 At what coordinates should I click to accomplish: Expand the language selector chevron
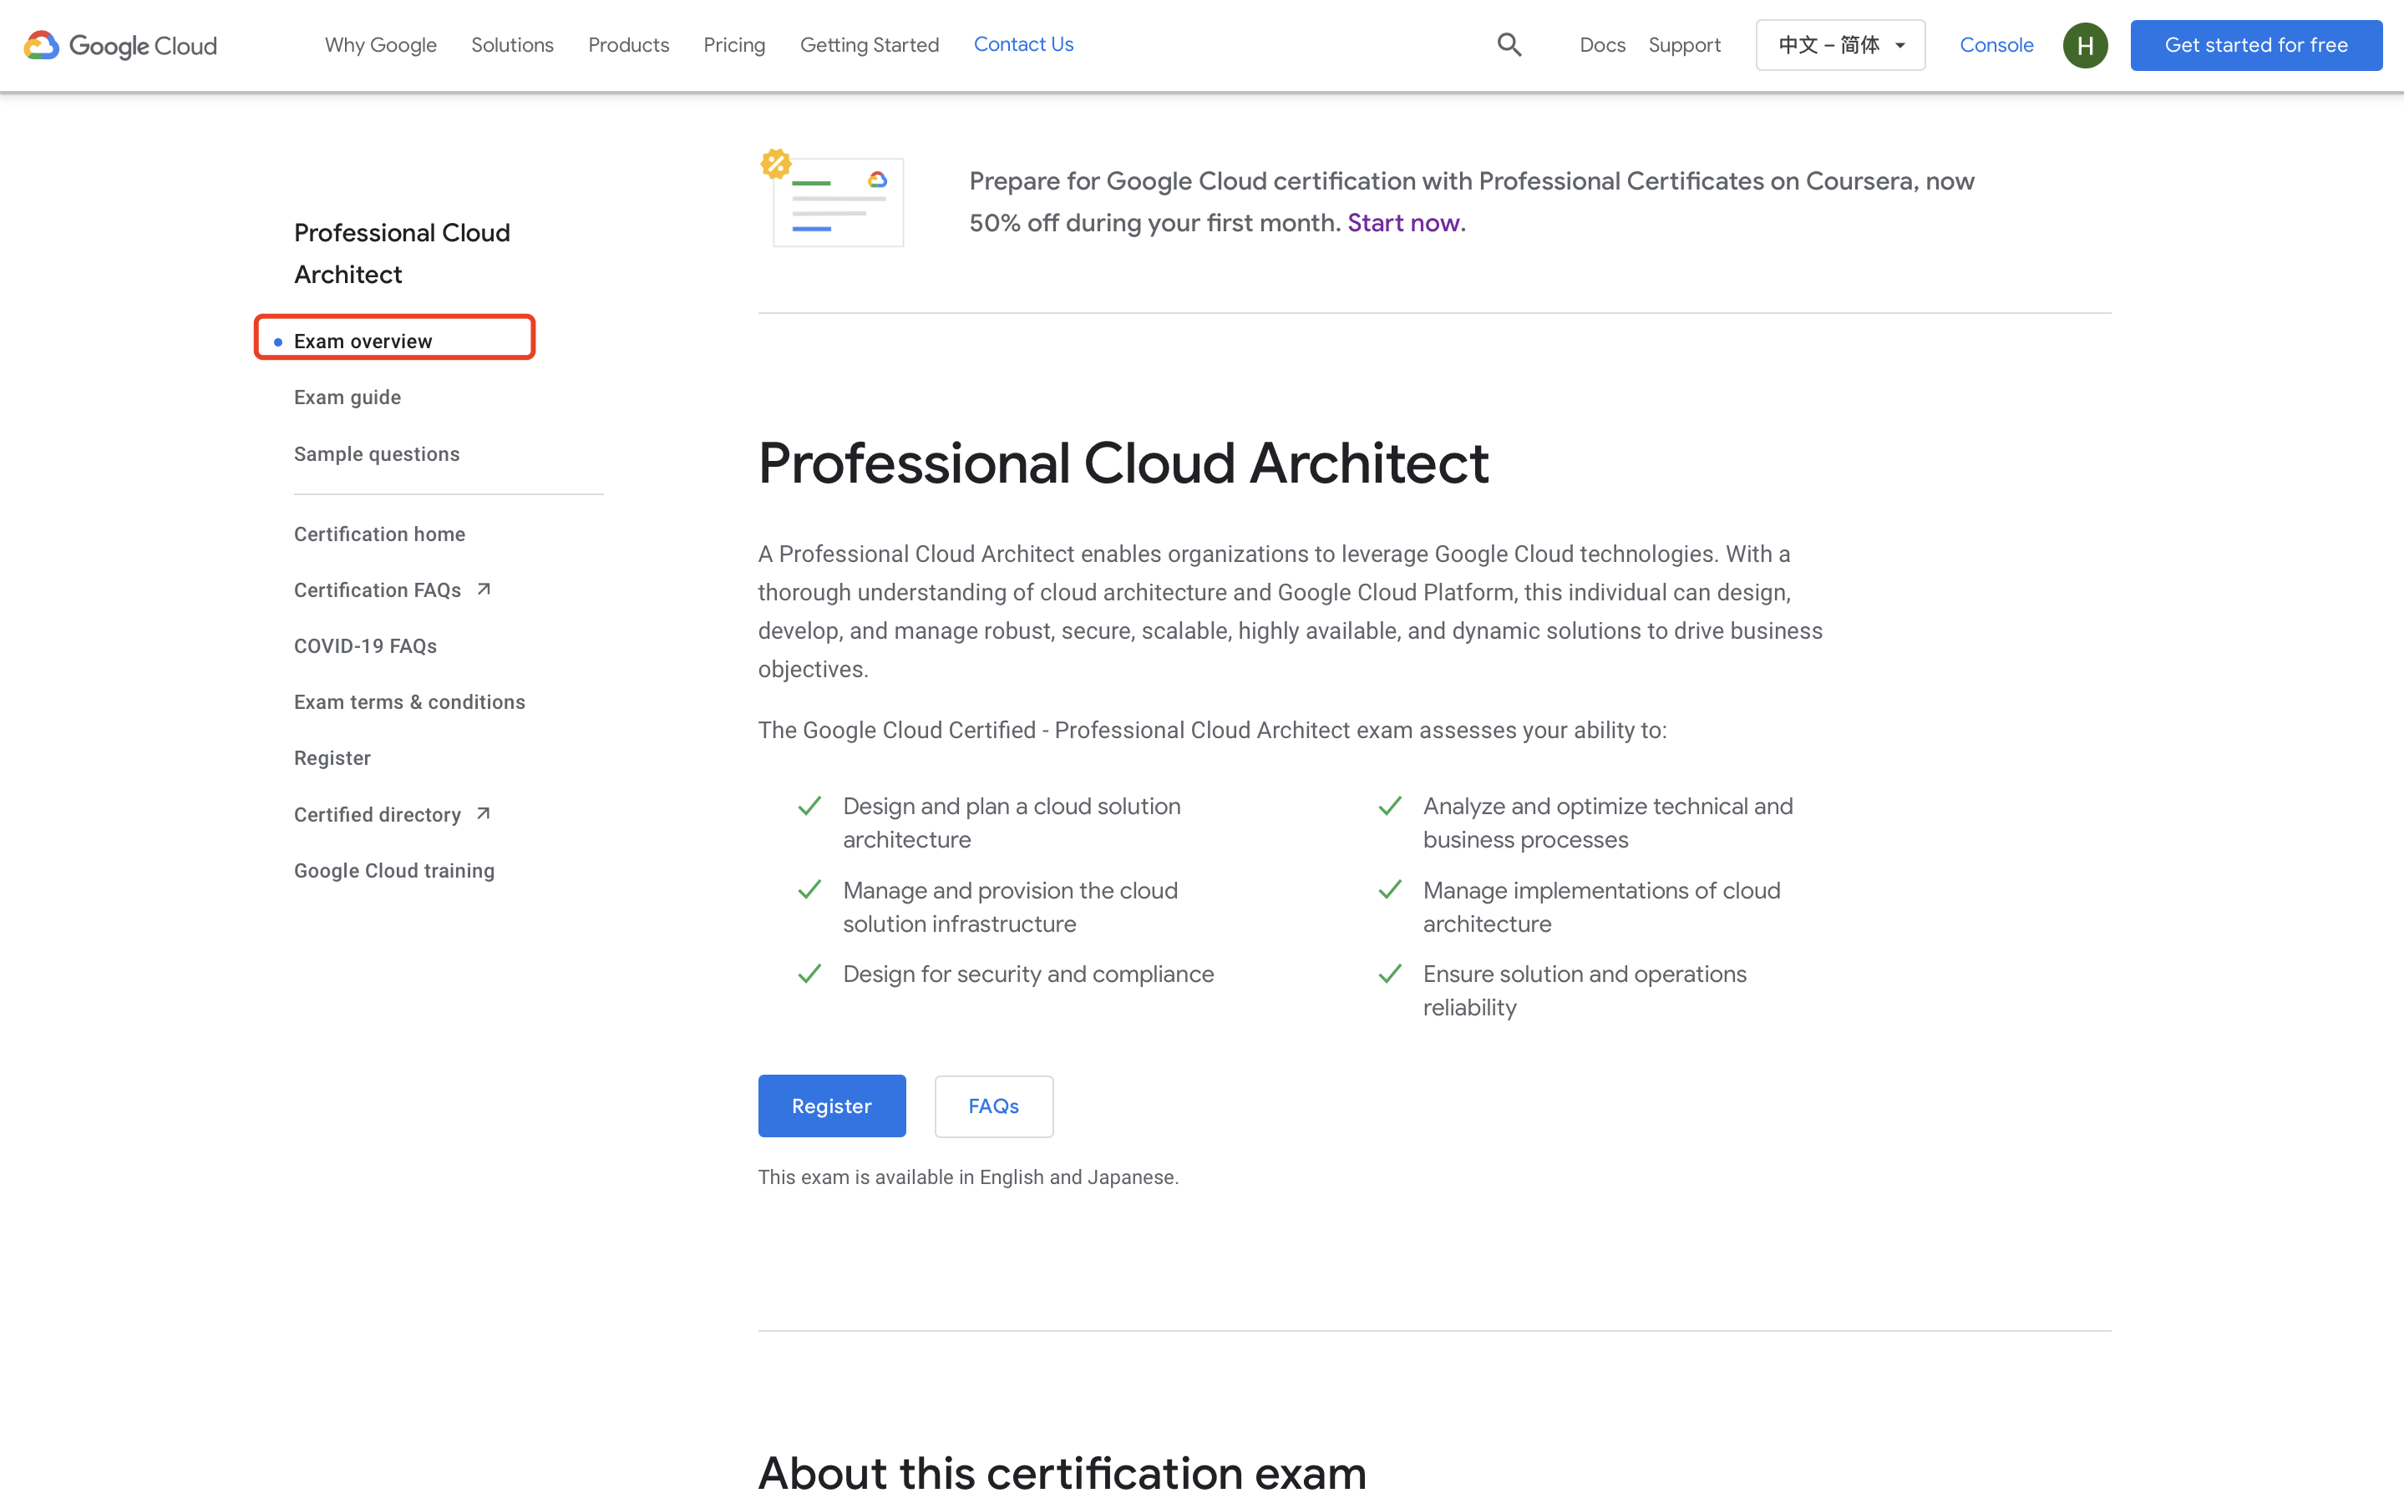tap(1900, 44)
